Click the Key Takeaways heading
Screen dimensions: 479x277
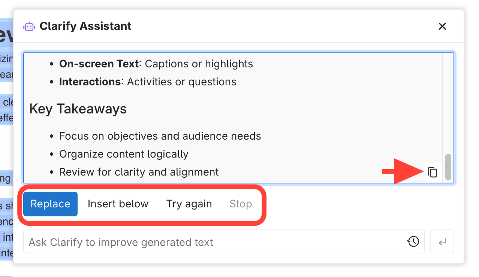click(78, 109)
